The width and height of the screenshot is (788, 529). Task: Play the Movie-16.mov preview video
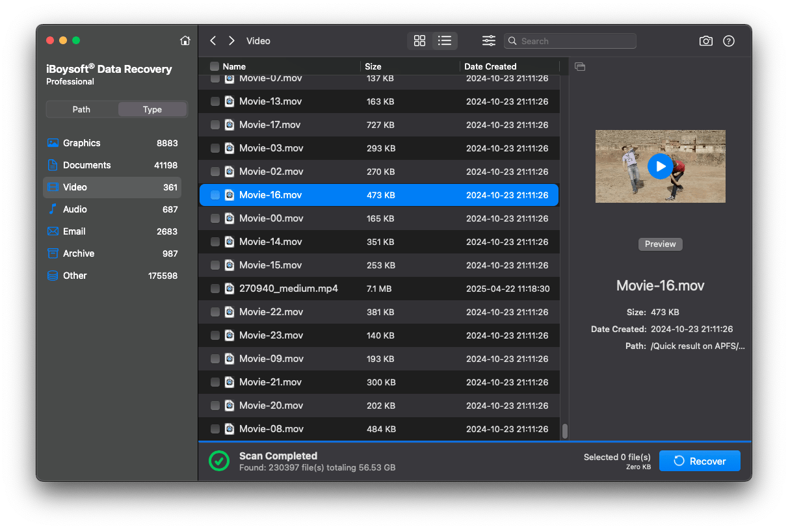(x=660, y=166)
